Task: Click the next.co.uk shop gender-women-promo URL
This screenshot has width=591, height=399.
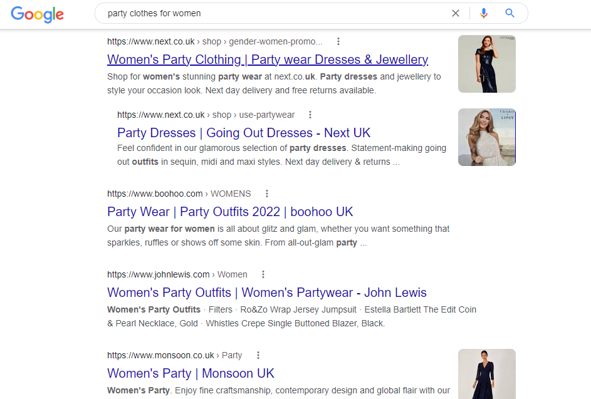Action: [215, 41]
